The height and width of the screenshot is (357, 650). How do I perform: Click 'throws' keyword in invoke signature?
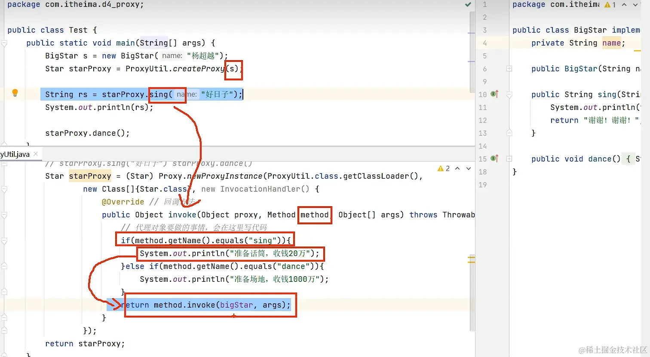pos(423,215)
